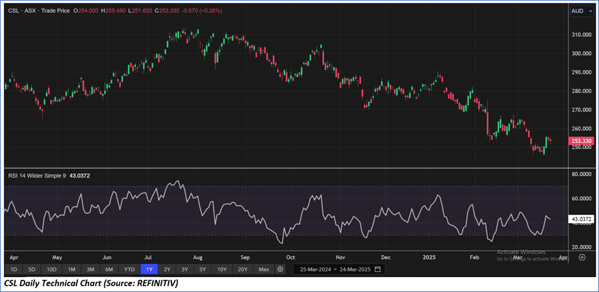This screenshot has width=599, height=292.
Task: Choose the 10Y time range
Action: 222,269
